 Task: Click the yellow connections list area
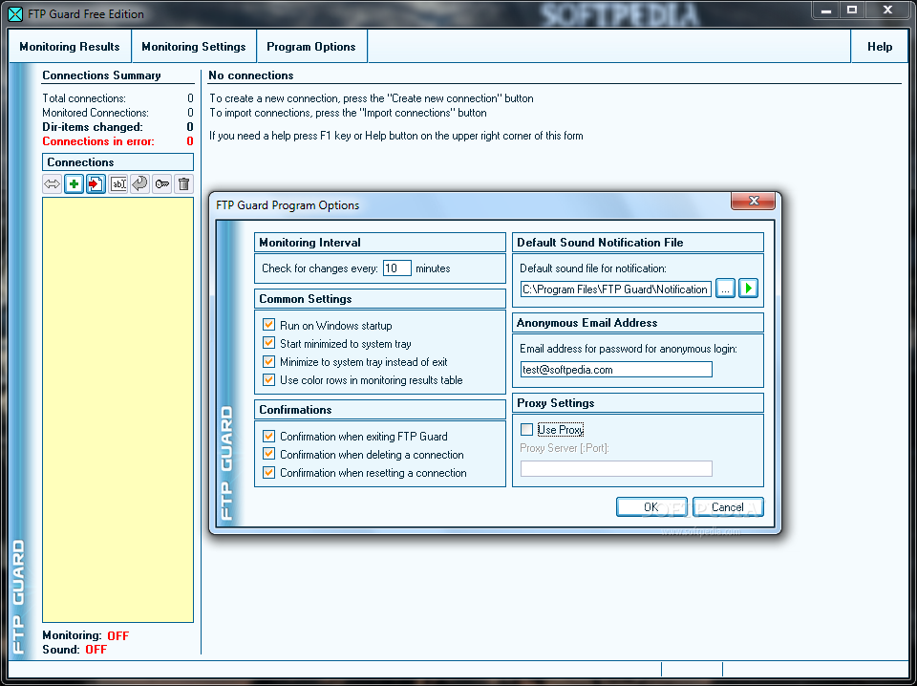point(117,410)
